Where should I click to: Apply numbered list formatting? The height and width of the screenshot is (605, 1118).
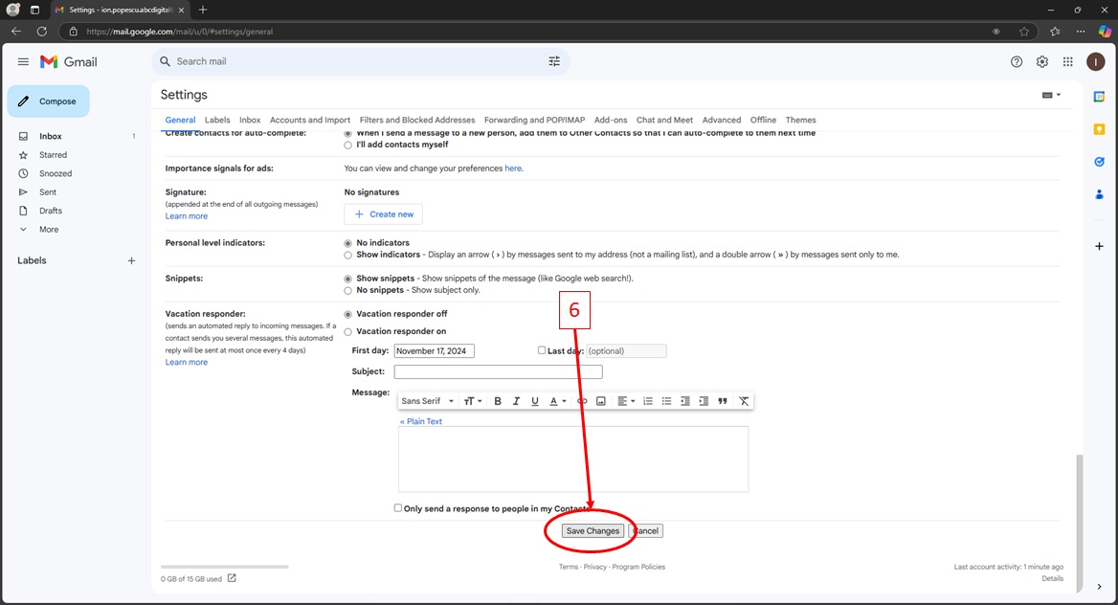click(648, 401)
